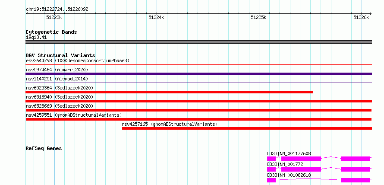The width and height of the screenshot is (384, 185).
Task: Select the thick purple nsv5974464 variant bar
Action: point(198,74)
